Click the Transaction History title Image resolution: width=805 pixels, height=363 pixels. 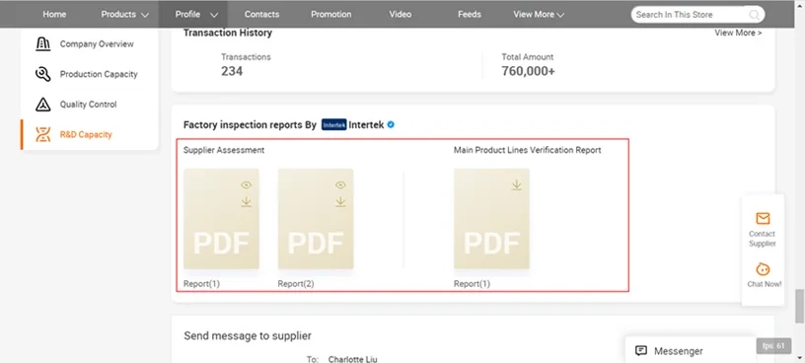pyautogui.click(x=228, y=33)
